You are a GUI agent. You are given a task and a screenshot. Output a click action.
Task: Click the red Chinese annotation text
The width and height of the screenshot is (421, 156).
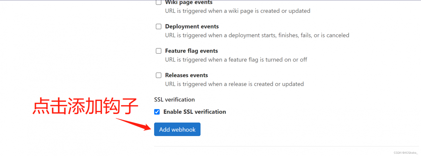(85, 106)
